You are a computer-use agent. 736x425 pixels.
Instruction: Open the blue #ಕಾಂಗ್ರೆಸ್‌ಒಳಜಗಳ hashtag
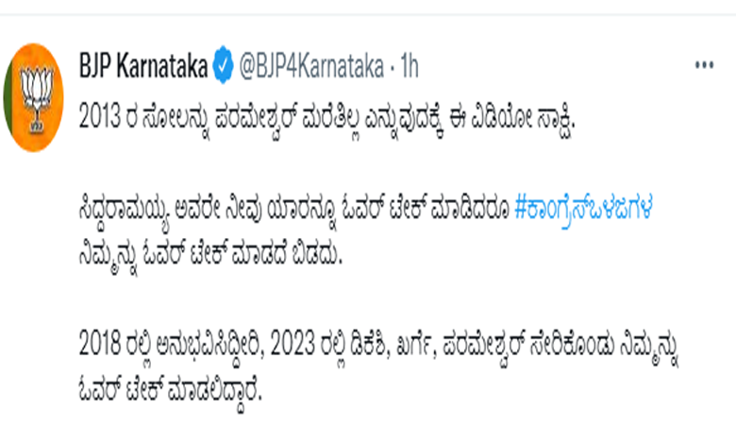click(583, 209)
